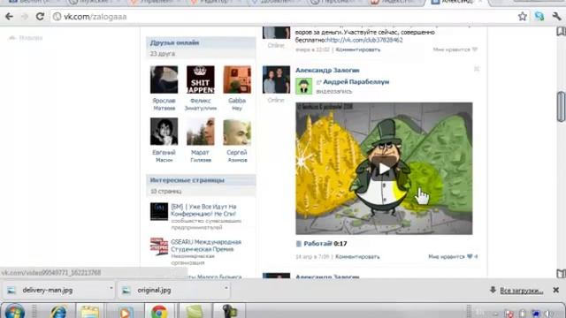The height and width of the screenshot is (318, 566).
Task: Open the Работай 0:17 video title
Action: click(x=325, y=244)
